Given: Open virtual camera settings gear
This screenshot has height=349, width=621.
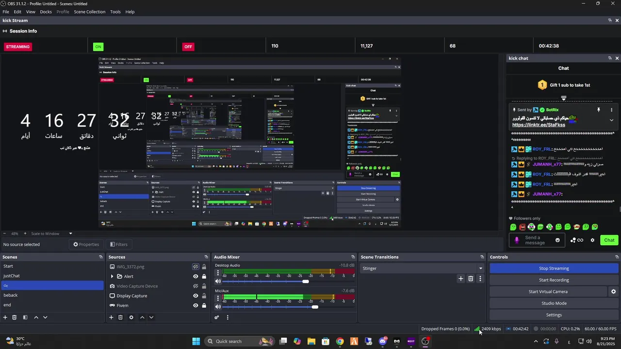Looking at the screenshot, I should coord(613,292).
